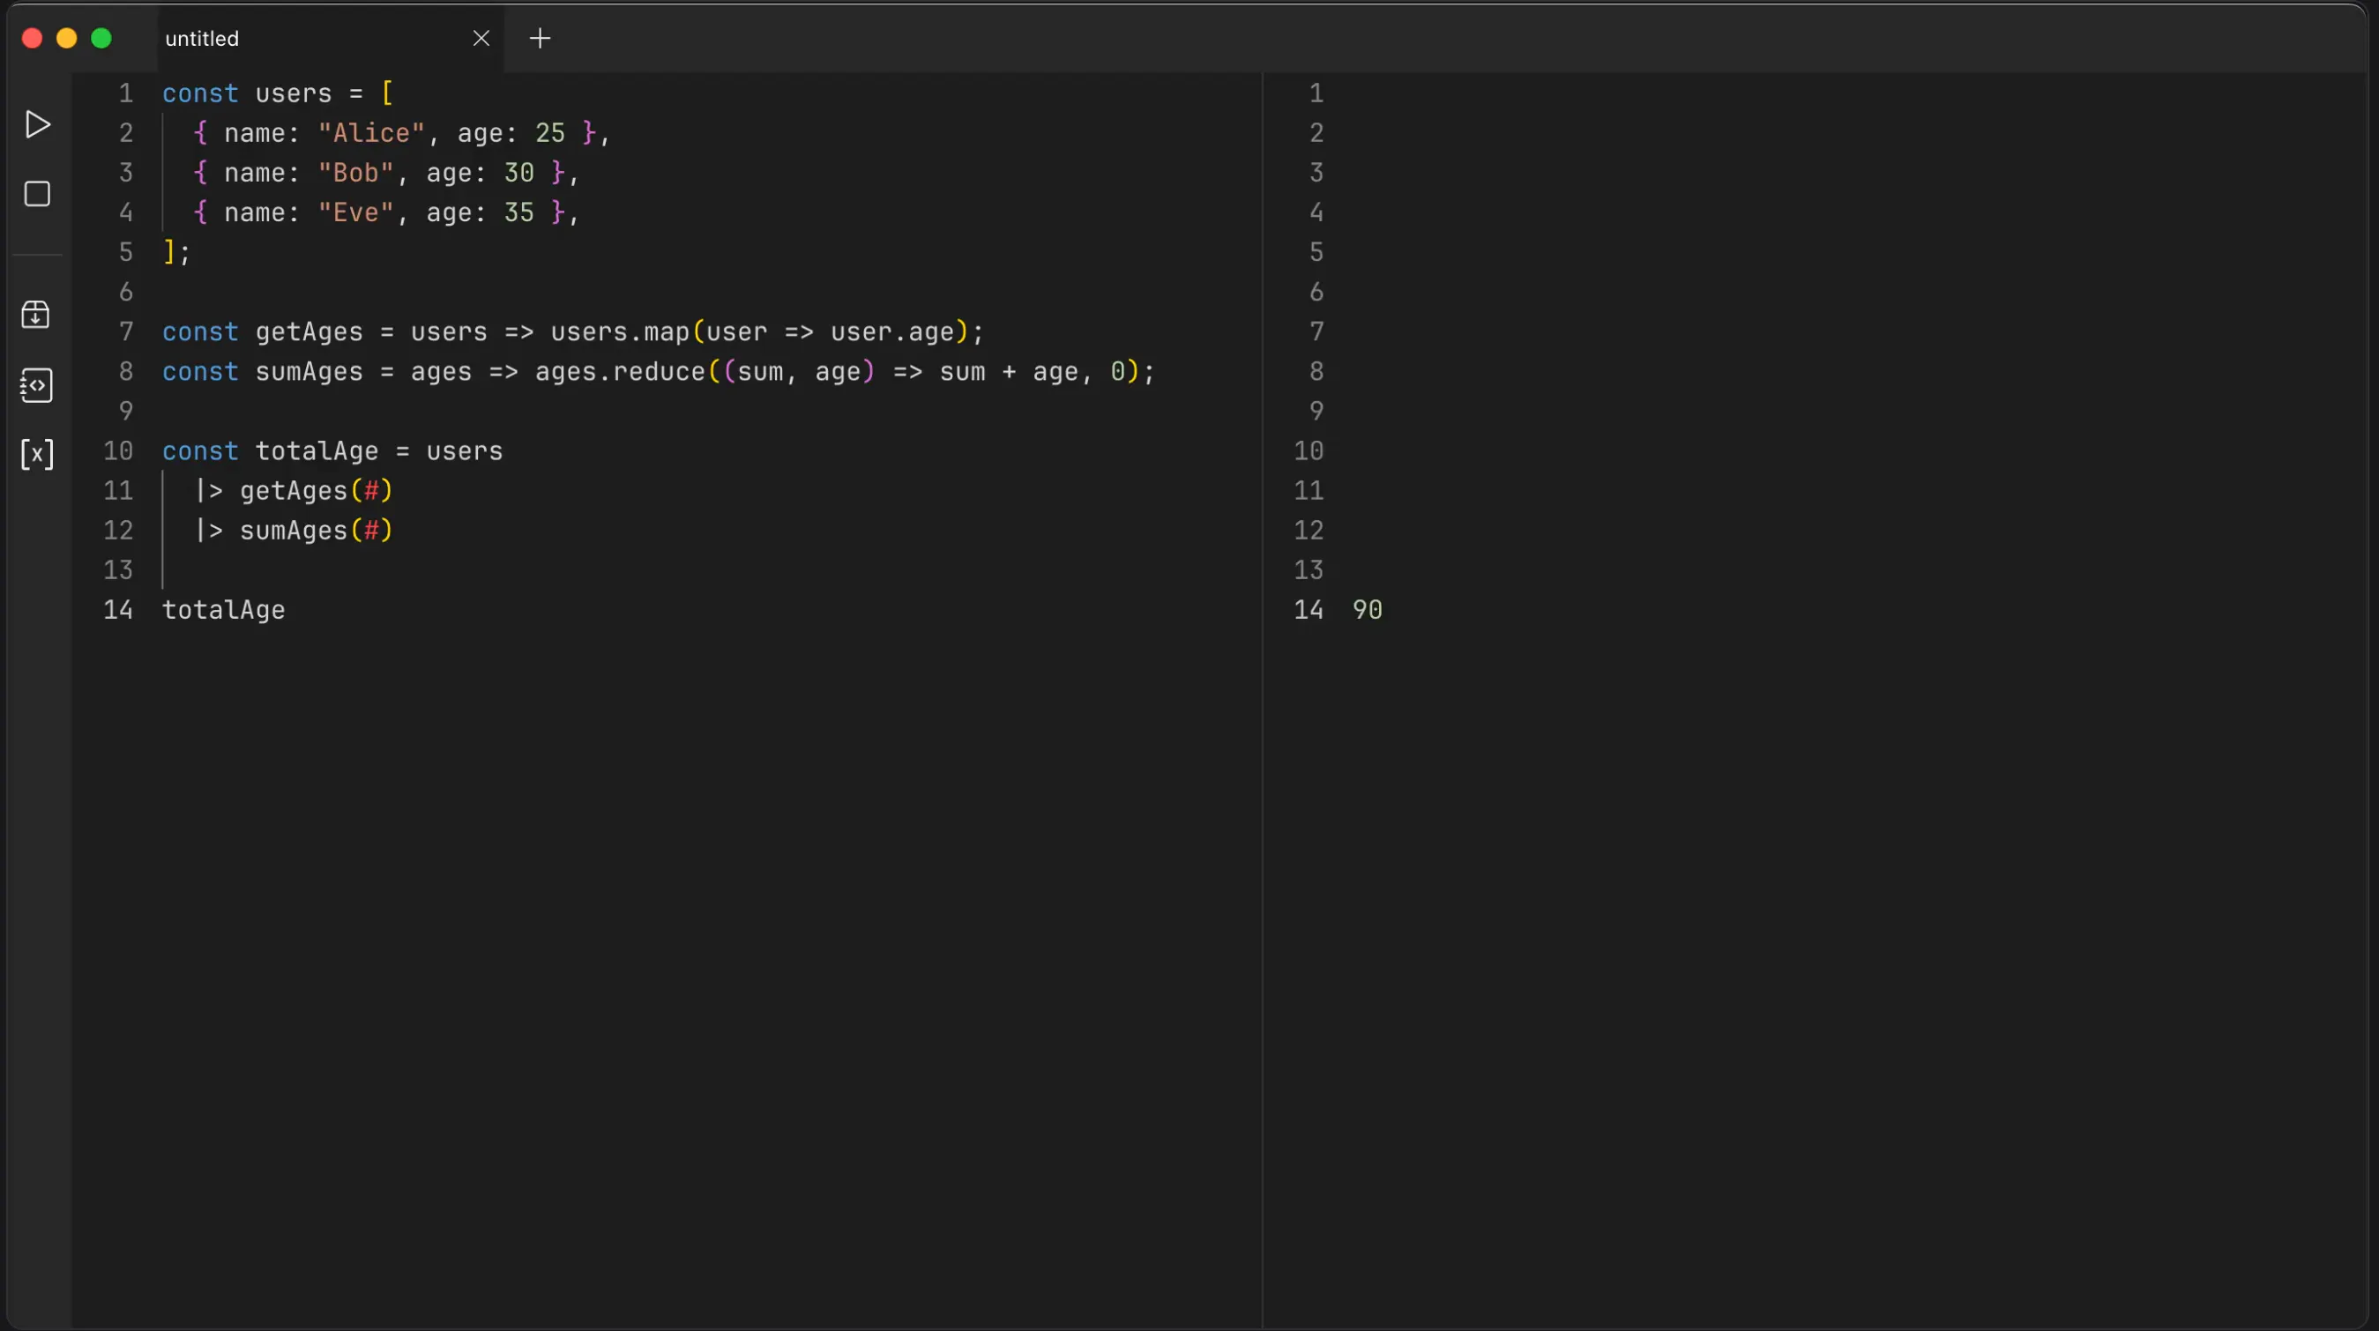Stop execution with the square icon

pyautogui.click(x=37, y=194)
